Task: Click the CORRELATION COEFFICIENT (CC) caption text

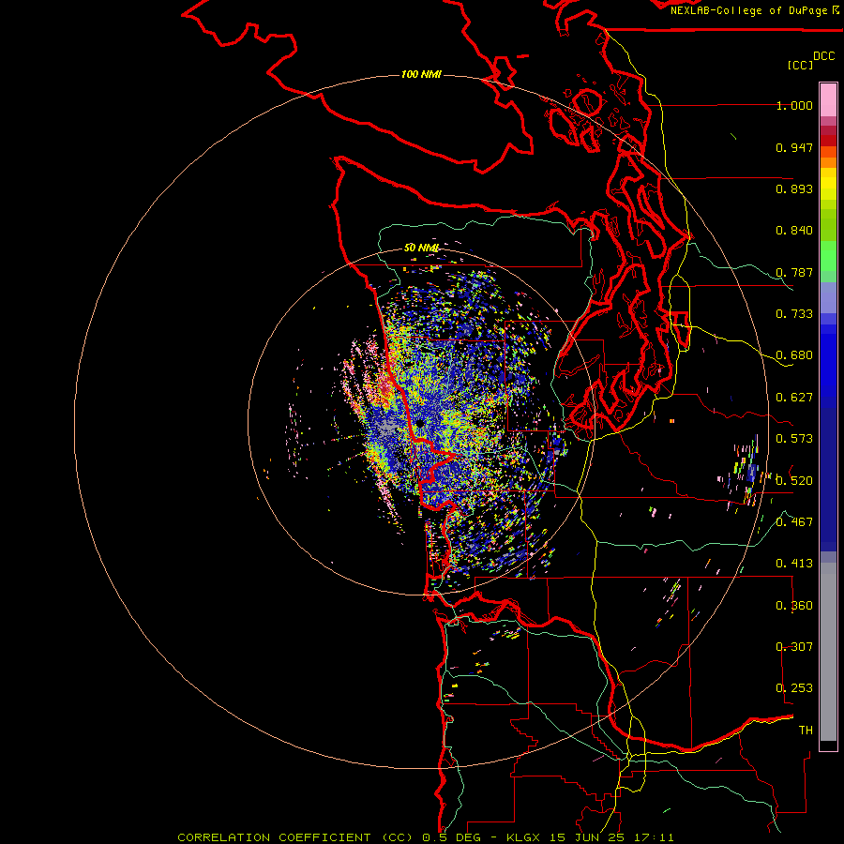Action: click(x=297, y=837)
